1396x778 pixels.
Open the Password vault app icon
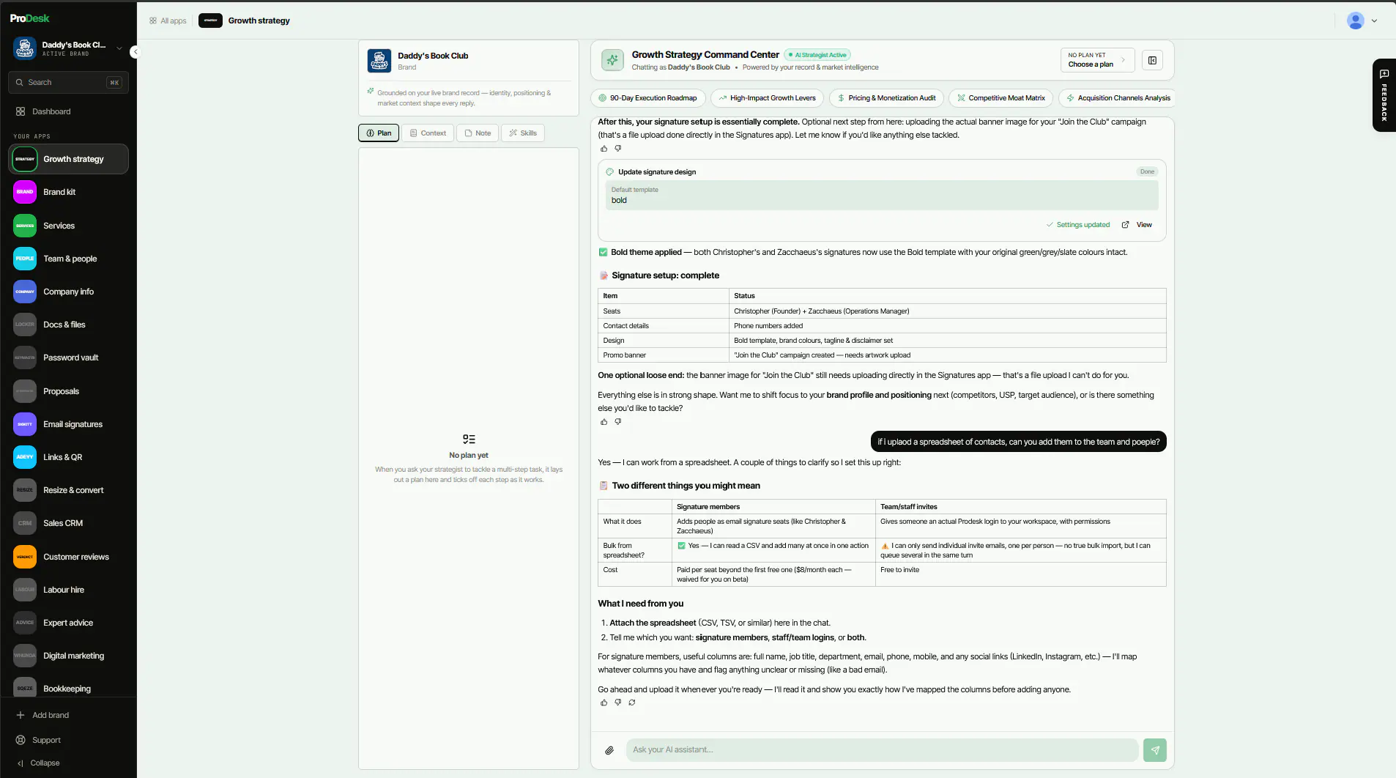25,357
